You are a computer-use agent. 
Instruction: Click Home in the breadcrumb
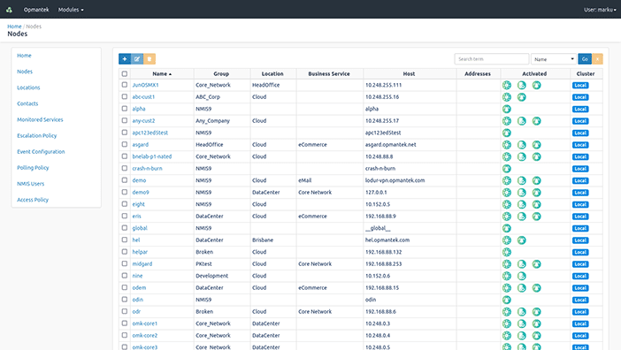(14, 27)
